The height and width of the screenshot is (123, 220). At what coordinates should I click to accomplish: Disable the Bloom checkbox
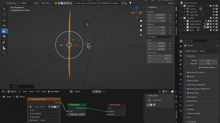(x=188, y=77)
